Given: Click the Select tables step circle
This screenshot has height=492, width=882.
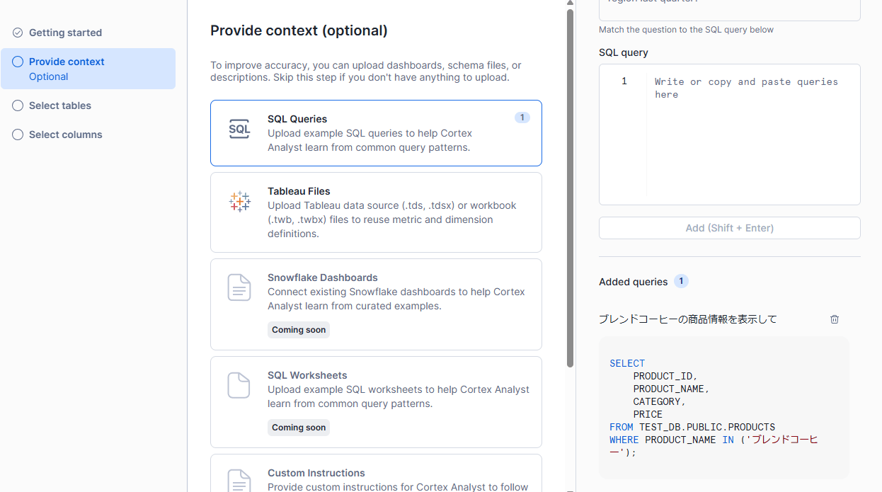Looking at the screenshot, I should coord(18,105).
